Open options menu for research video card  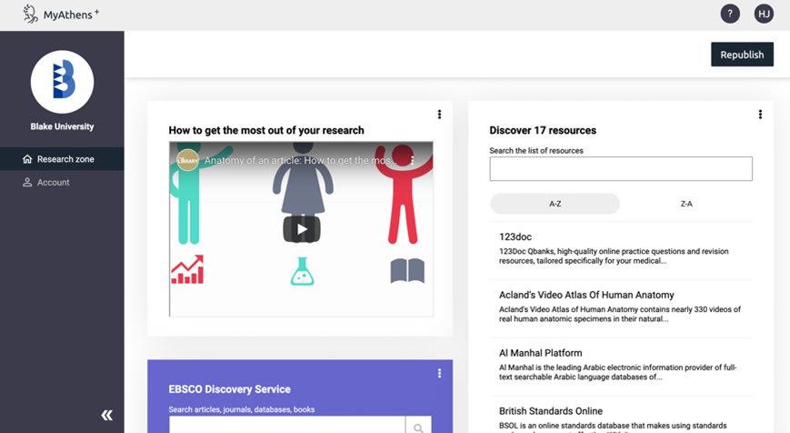[x=439, y=115]
